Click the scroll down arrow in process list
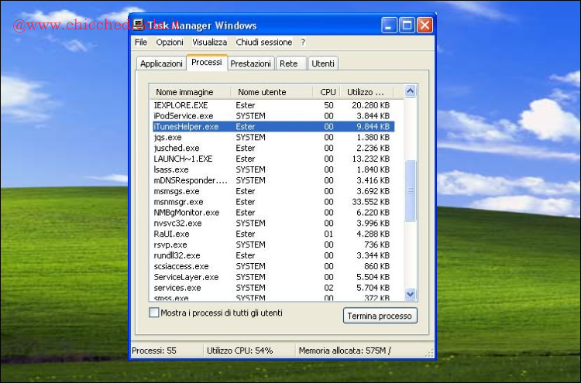This screenshot has height=383, width=581. [x=411, y=294]
